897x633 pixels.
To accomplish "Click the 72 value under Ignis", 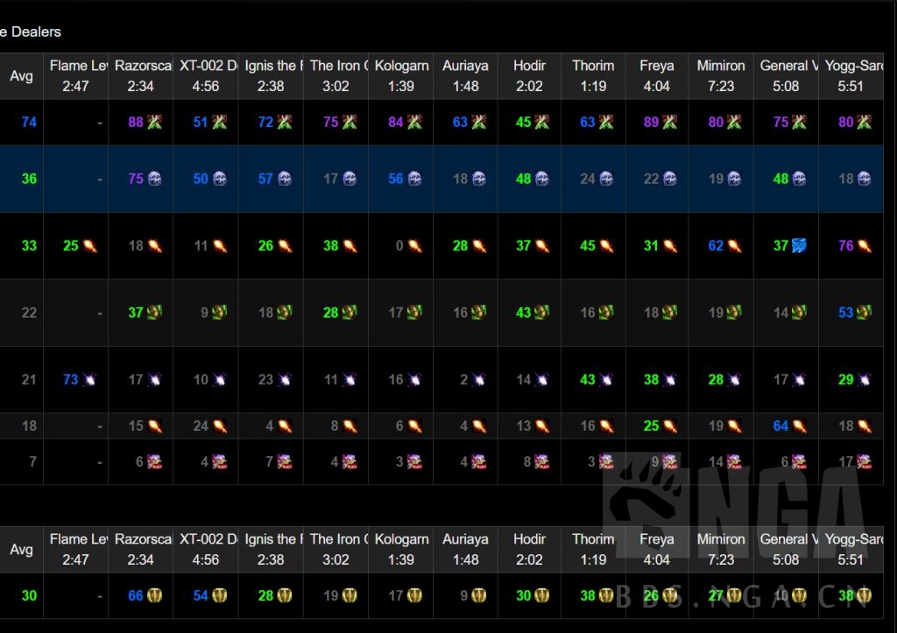I will point(265,122).
